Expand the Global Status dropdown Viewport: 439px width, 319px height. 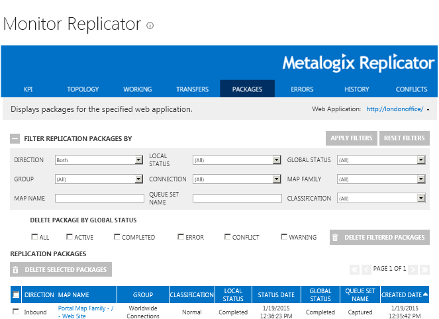(421, 159)
